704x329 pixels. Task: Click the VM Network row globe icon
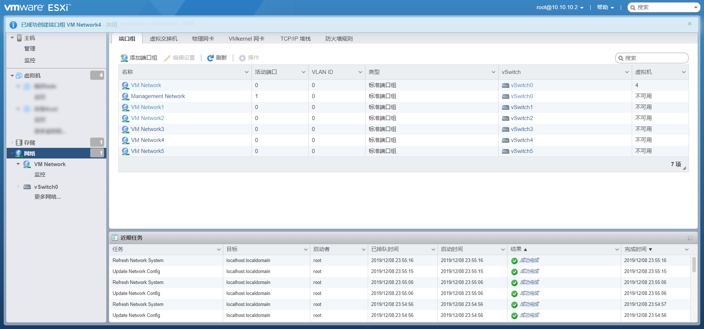pos(125,85)
